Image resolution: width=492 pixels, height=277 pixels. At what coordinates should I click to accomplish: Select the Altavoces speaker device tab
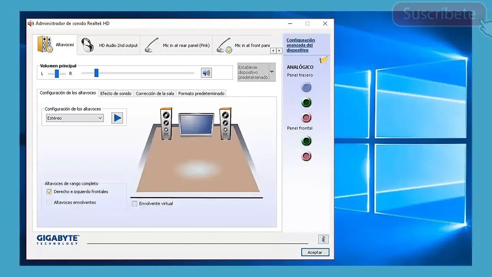tap(55, 45)
